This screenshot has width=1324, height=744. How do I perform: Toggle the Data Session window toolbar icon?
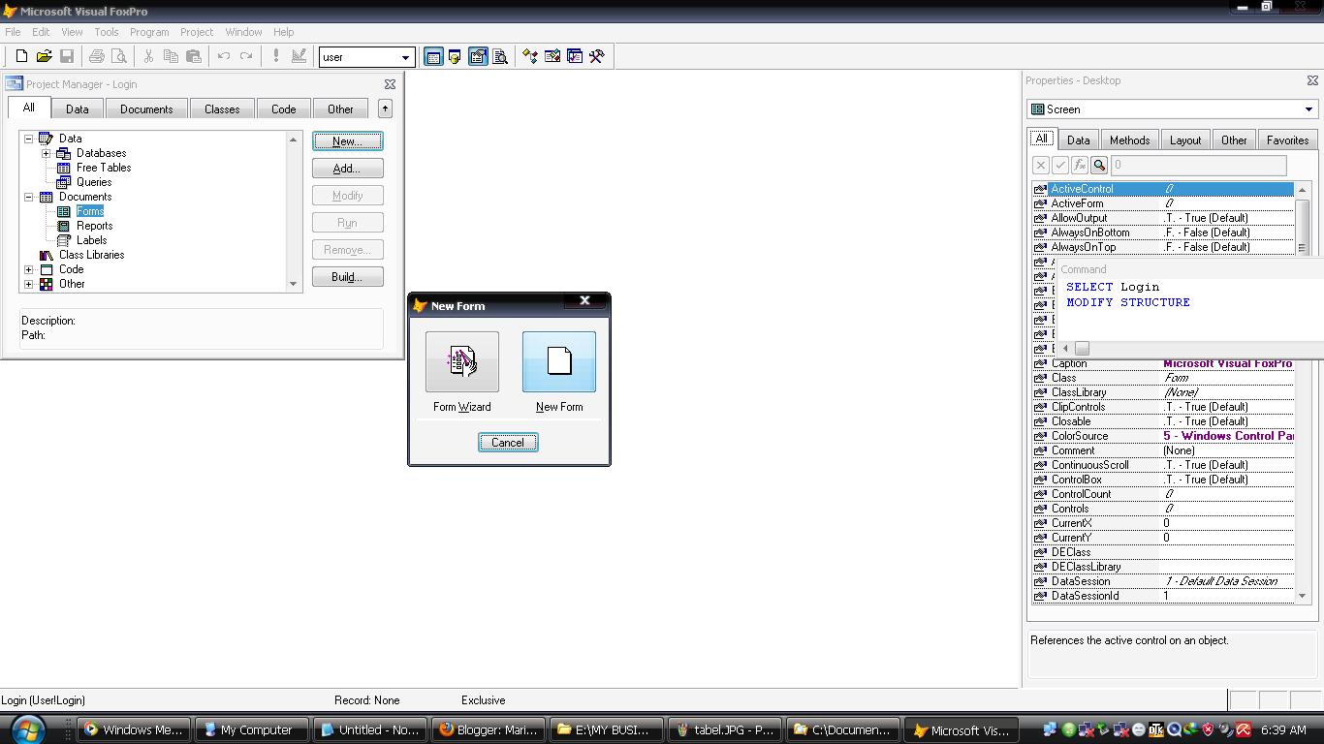click(x=455, y=57)
